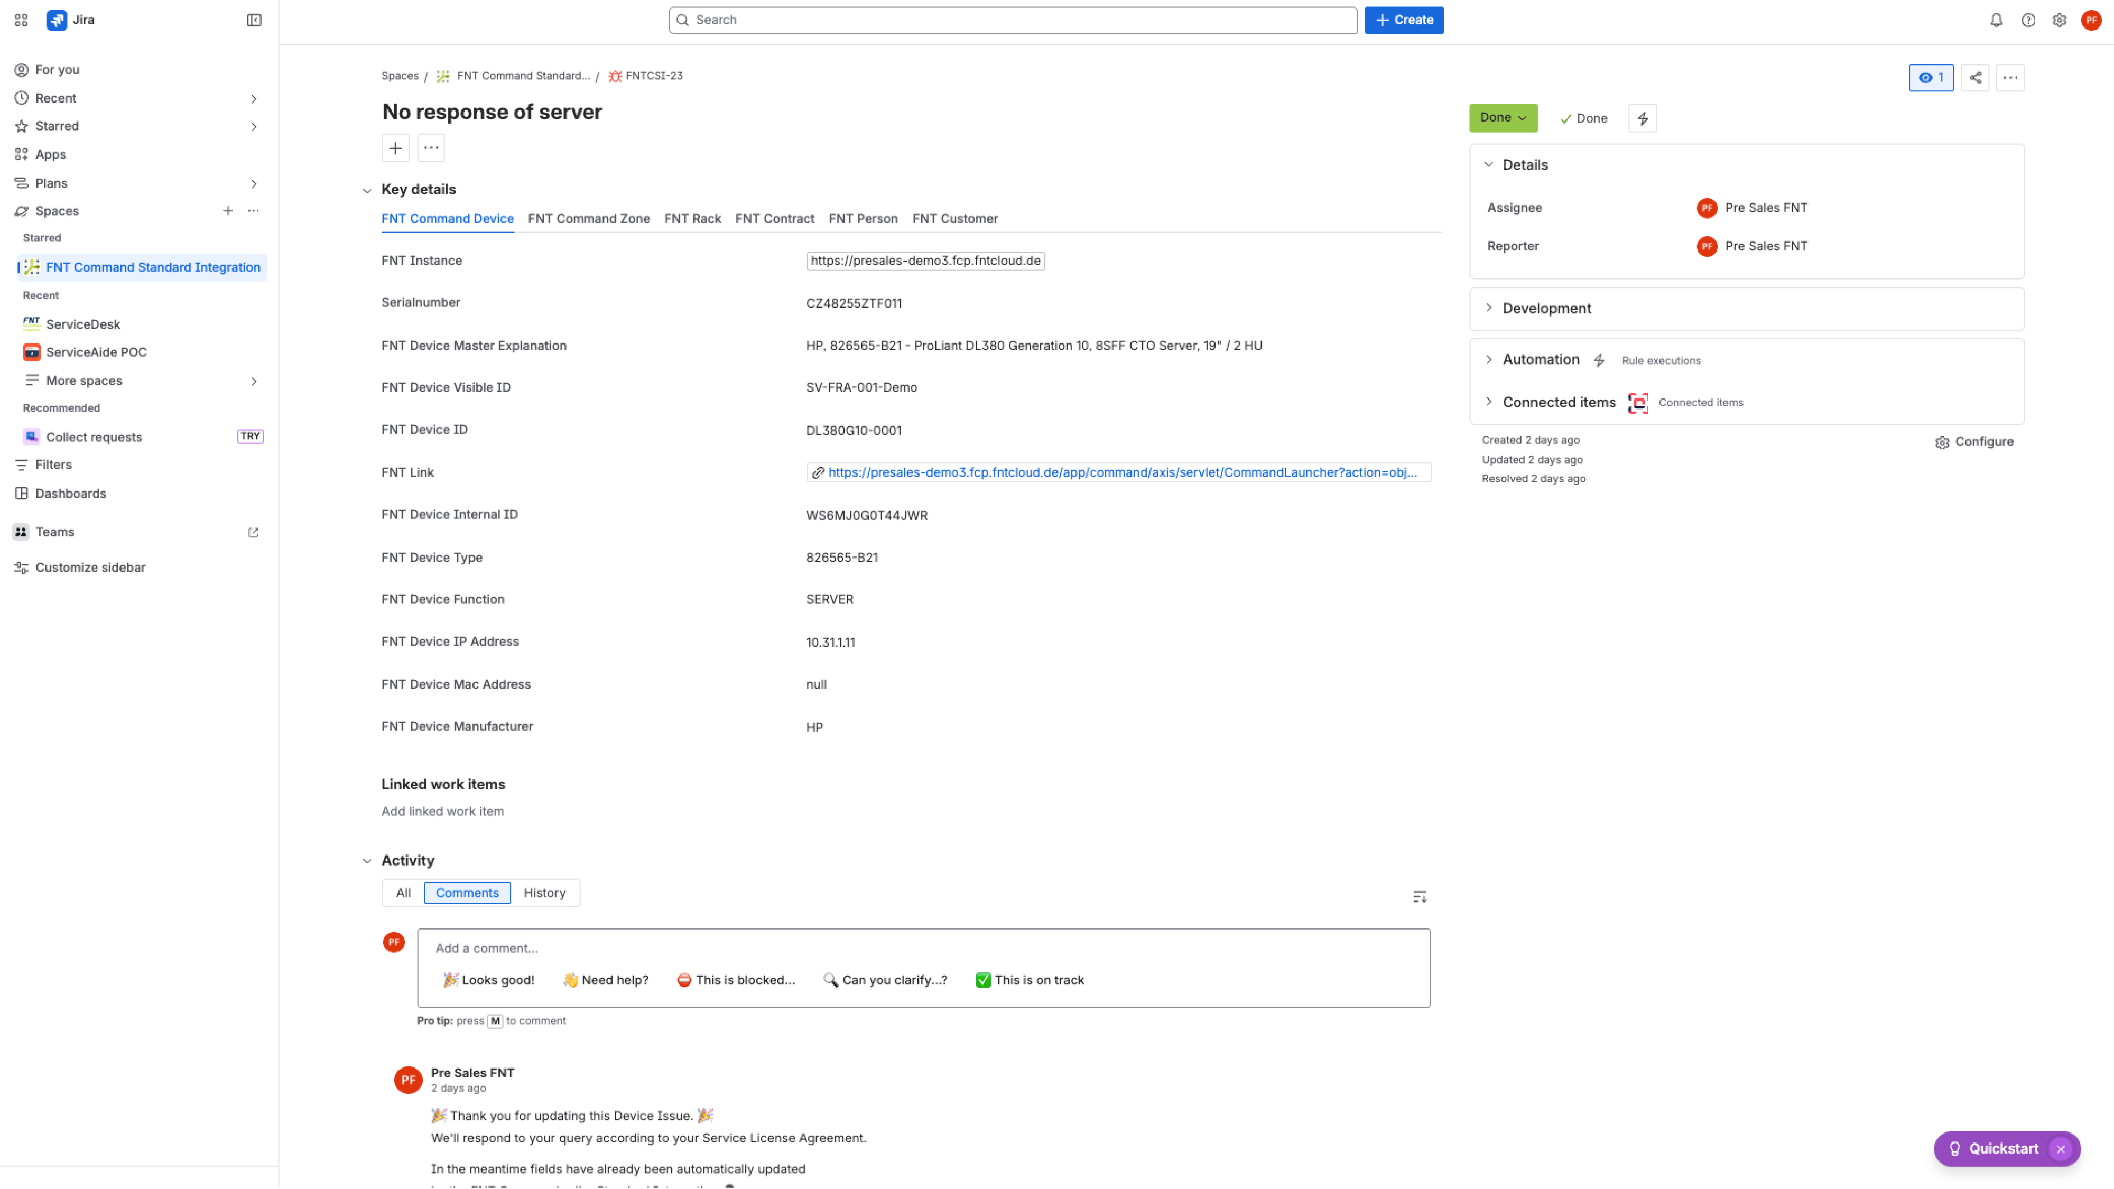
Task: Collapse the Activity section
Action: coord(367,861)
